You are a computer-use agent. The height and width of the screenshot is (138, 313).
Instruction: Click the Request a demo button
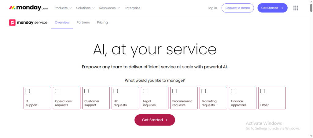click(238, 8)
